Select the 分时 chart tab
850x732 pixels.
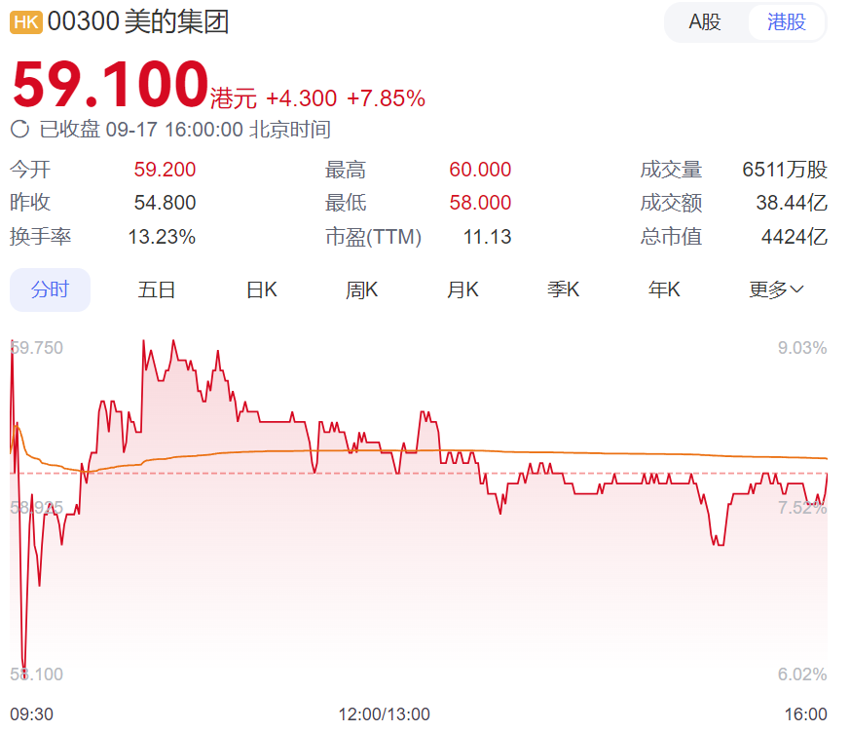click(50, 289)
